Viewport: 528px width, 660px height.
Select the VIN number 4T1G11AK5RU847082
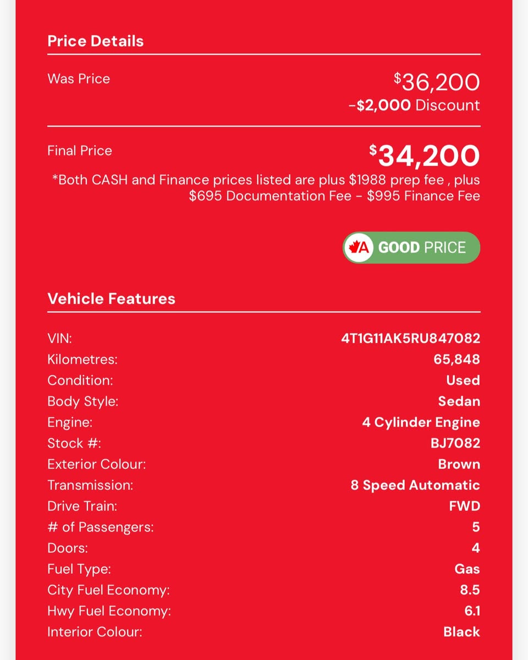pyautogui.click(x=410, y=339)
